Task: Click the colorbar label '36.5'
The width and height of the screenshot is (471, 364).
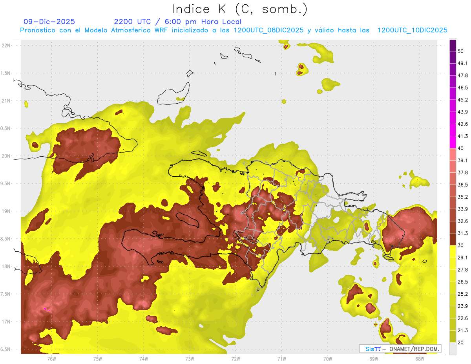Action: [x=463, y=185]
